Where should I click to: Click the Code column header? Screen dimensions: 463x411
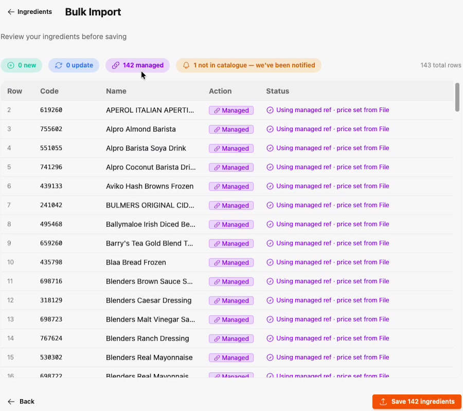tap(49, 91)
